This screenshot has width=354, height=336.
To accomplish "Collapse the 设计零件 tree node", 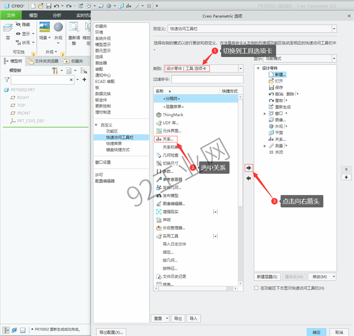I will [258, 68].
